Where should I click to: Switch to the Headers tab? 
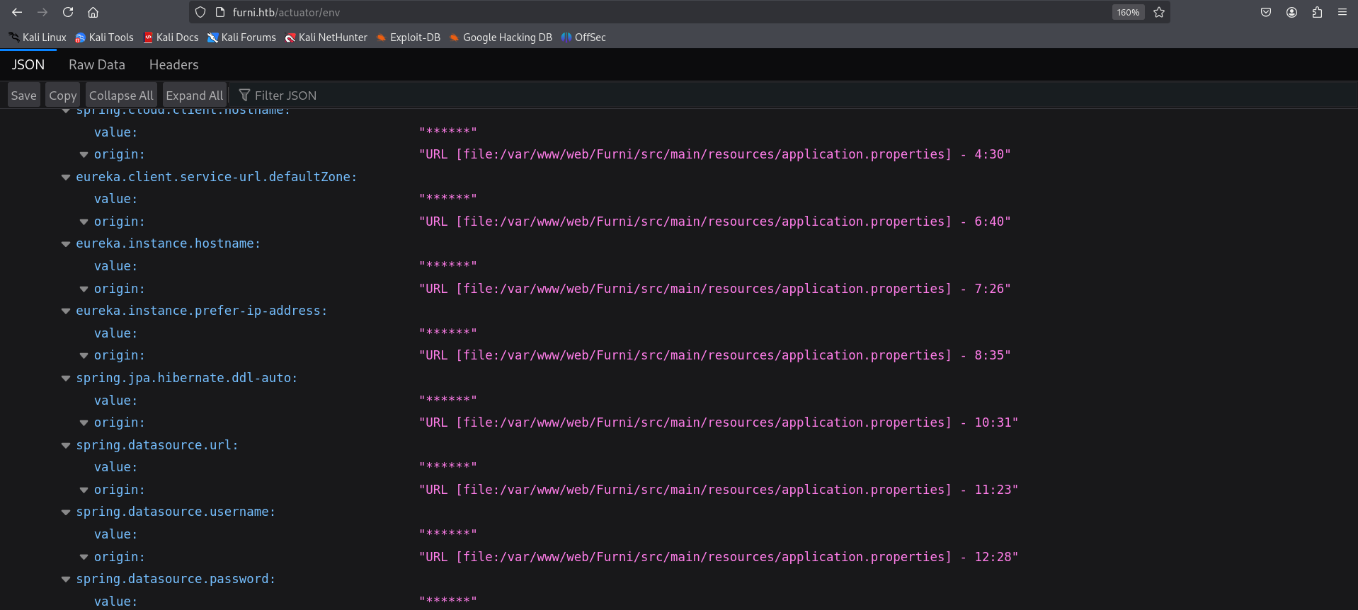(173, 64)
